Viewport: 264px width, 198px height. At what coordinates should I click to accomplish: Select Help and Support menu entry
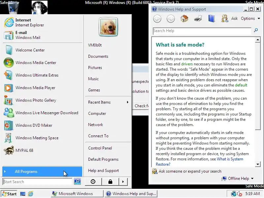(x=103, y=171)
